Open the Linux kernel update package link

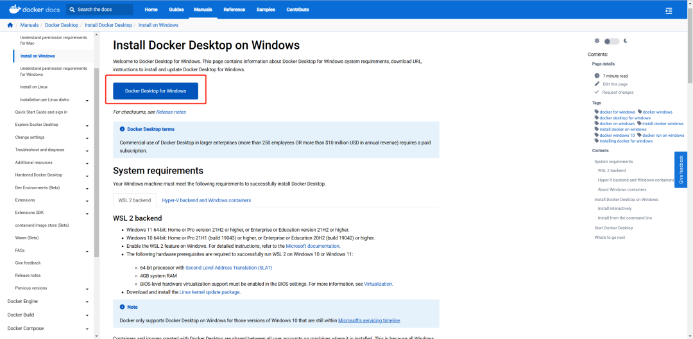click(209, 292)
